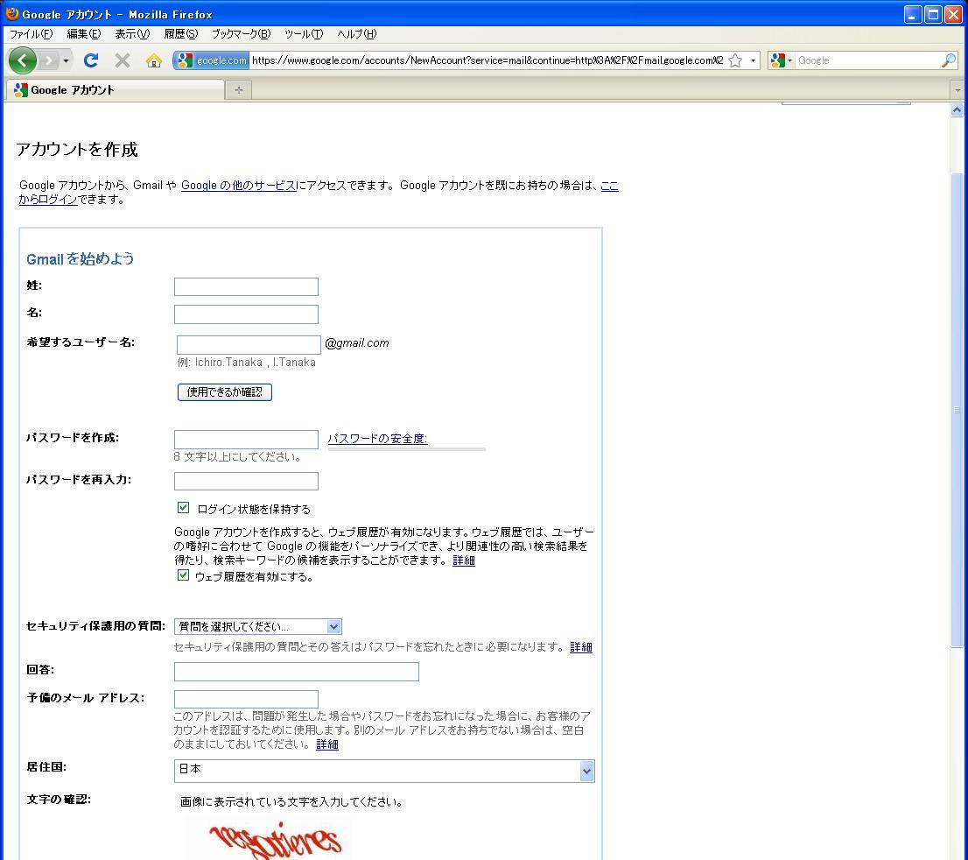Focus the Google search box

(867, 60)
